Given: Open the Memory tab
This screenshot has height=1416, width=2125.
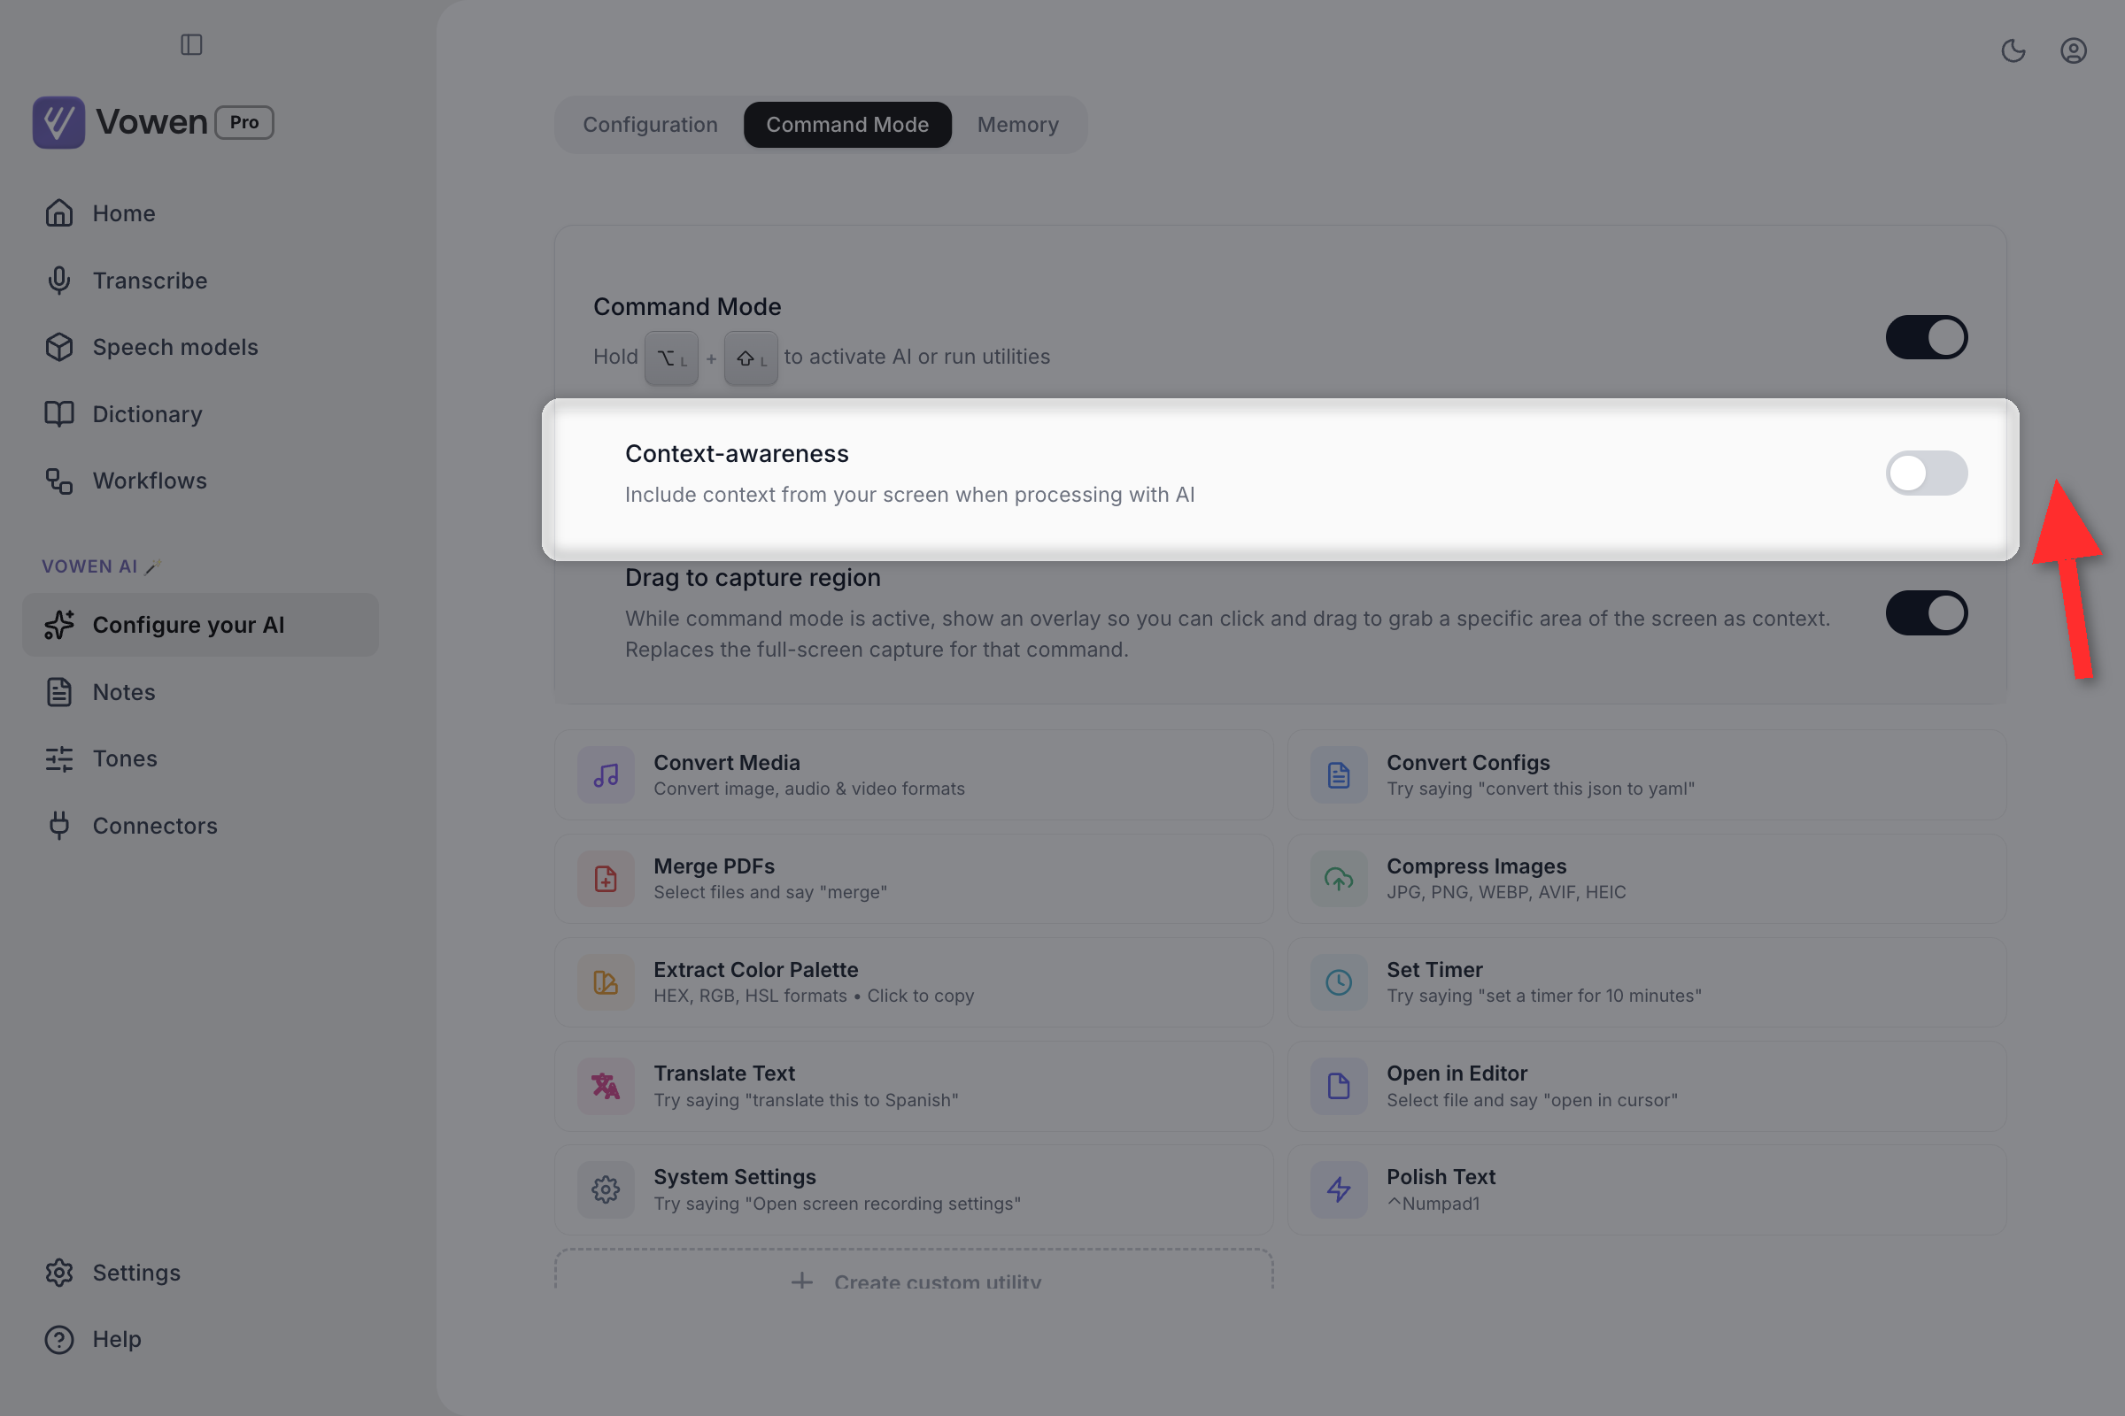Looking at the screenshot, I should [x=1017, y=125].
